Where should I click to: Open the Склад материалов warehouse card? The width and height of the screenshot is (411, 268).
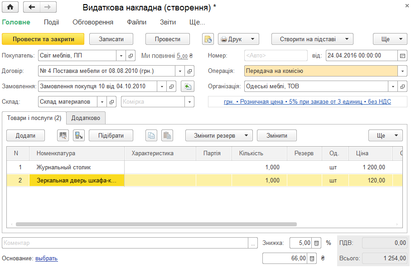click(111, 102)
